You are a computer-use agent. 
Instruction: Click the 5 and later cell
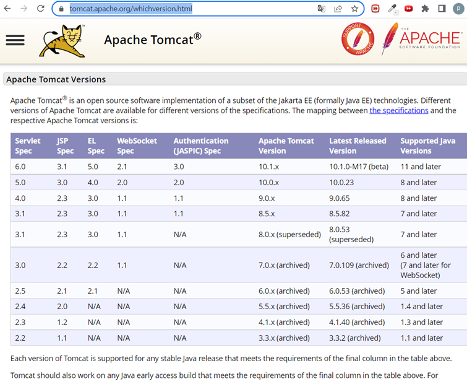419,291
